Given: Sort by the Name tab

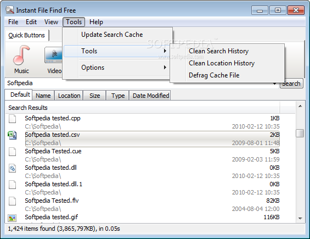Looking at the screenshot, I should (43, 96).
